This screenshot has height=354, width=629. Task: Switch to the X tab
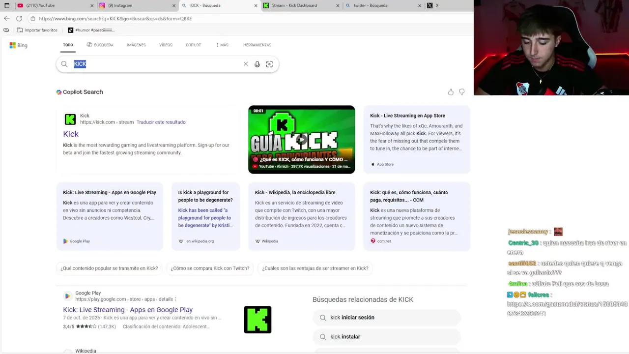(x=447, y=5)
